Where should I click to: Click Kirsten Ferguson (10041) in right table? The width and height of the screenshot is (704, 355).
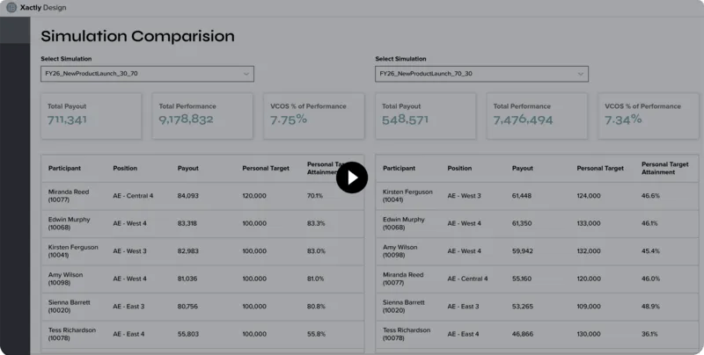pyautogui.click(x=407, y=196)
